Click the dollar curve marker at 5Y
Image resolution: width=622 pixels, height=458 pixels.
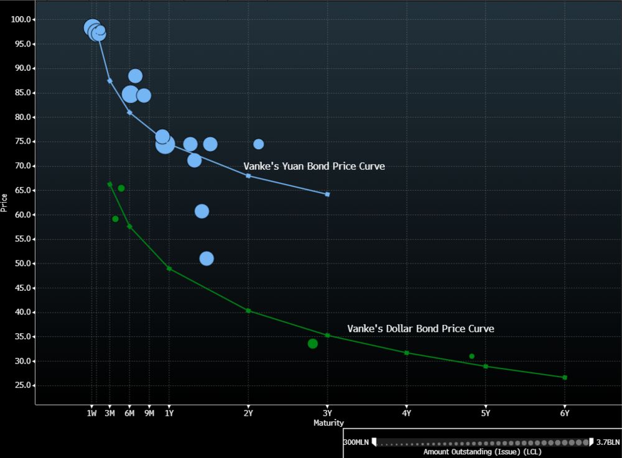pos(486,367)
